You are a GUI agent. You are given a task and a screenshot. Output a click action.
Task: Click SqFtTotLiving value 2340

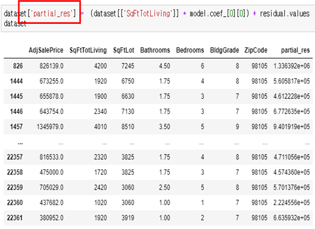pos(101,112)
